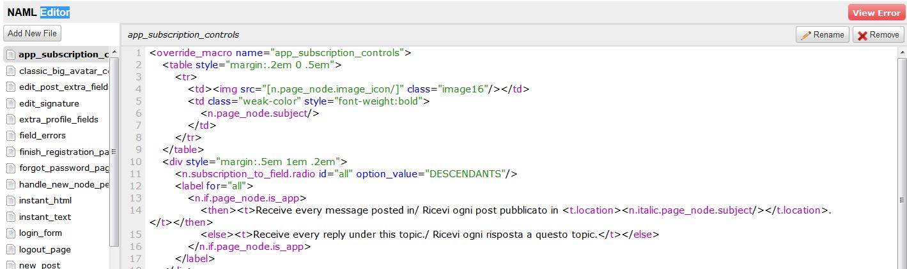This screenshot has width=907, height=269.
Task: Click the file icon beside logout_page
Action: click(10, 250)
